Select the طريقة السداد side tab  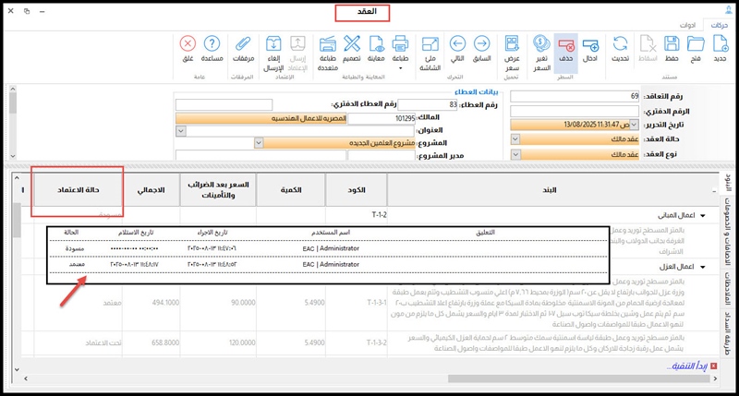[x=728, y=333]
